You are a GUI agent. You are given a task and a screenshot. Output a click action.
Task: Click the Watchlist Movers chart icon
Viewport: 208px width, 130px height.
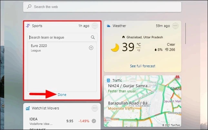pyautogui.click(x=28, y=108)
